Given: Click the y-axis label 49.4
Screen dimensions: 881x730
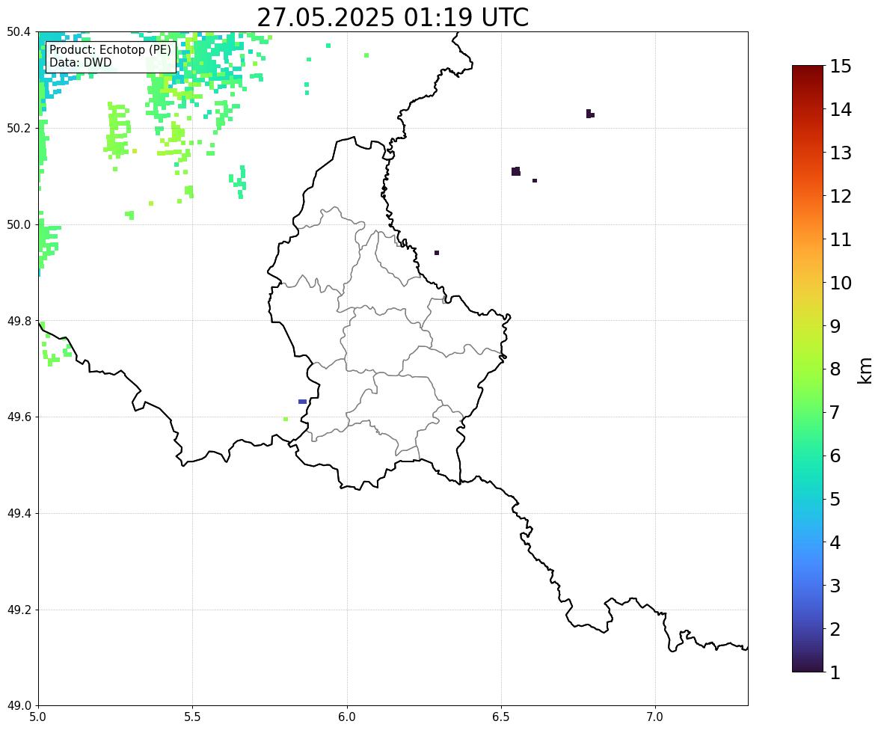Looking at the screenshot, I should [x=18, y=514].
